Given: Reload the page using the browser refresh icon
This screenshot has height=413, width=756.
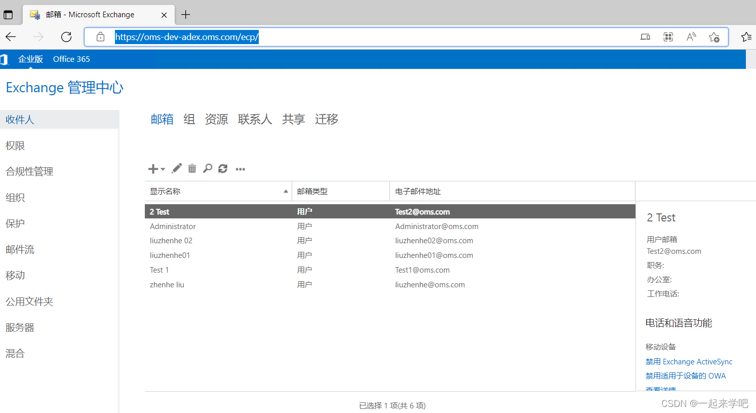Looking at the screenshot, I should coord(66,36).
